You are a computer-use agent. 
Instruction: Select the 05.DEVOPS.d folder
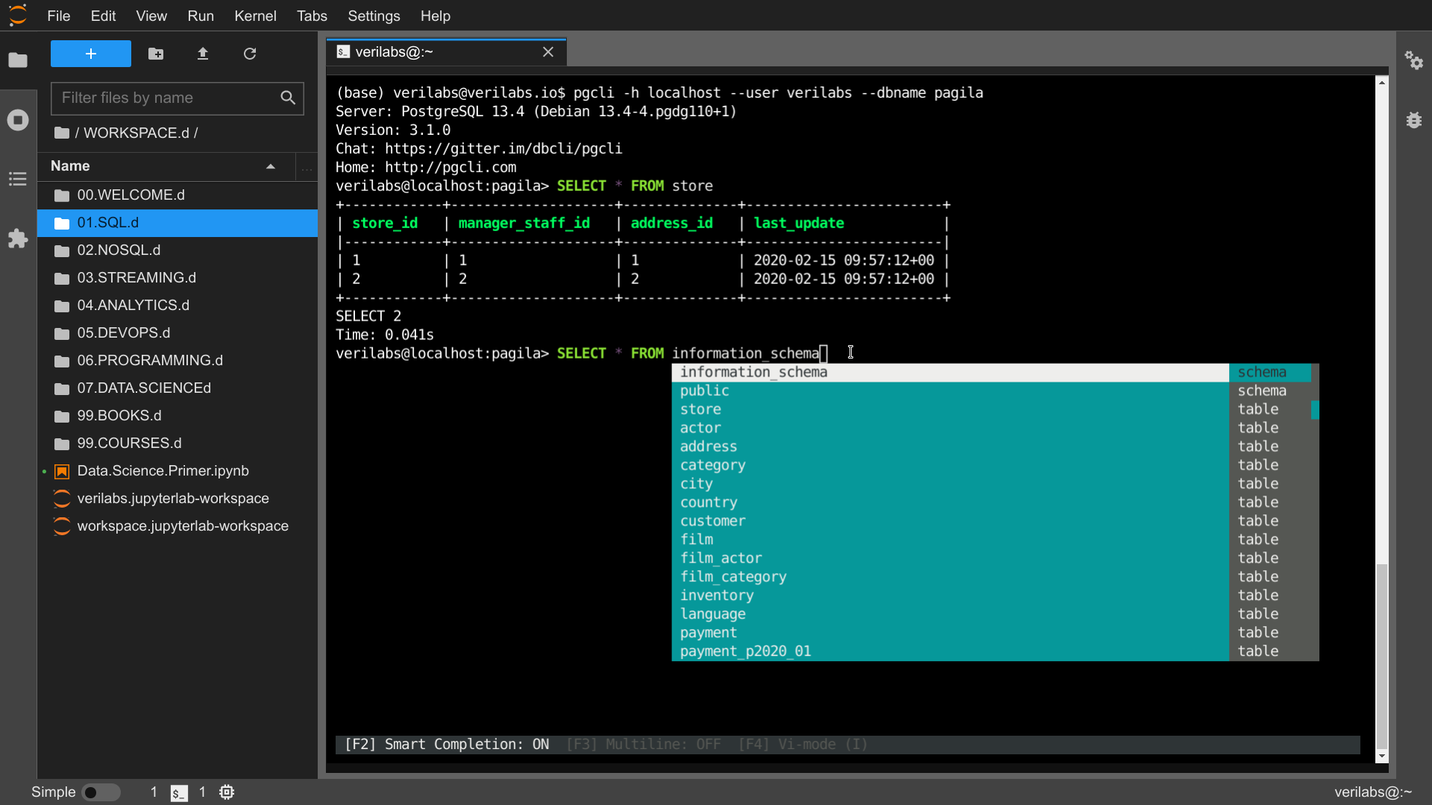(x=178, y=333)
